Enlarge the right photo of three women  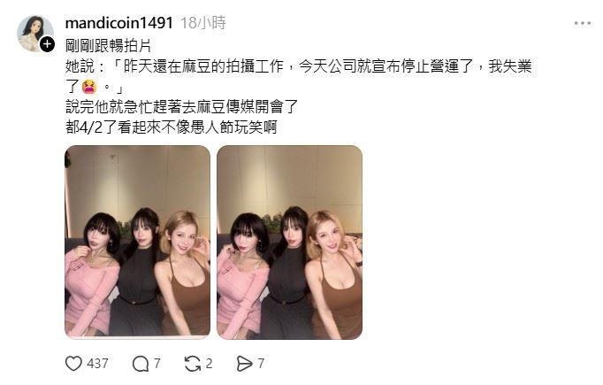[x=290, y=243]
